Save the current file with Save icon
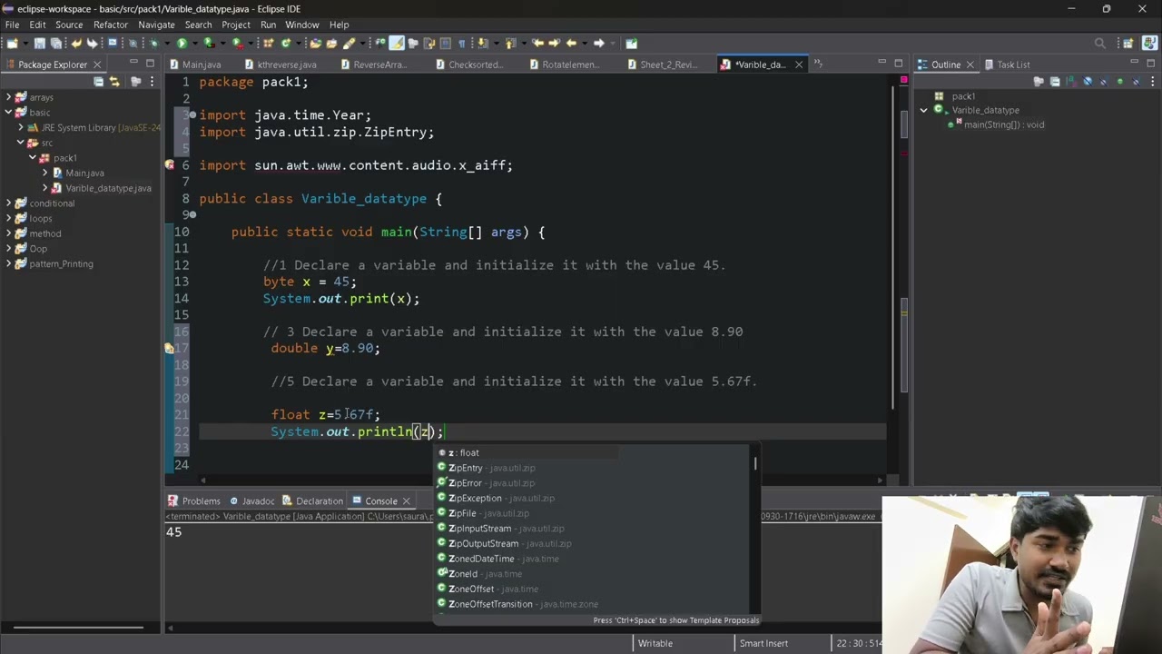 coord(39,43)
